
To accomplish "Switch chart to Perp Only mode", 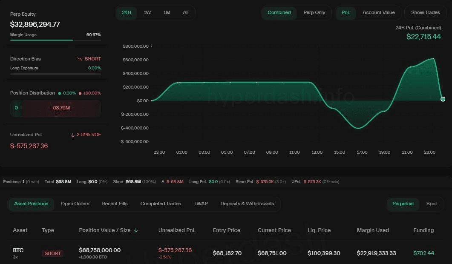I will tap(314, 13).
